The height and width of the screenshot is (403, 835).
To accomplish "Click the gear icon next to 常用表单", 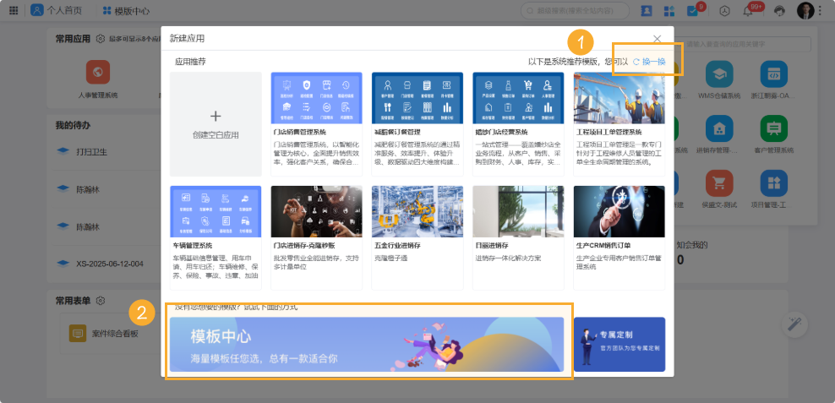I will [100, 301].
